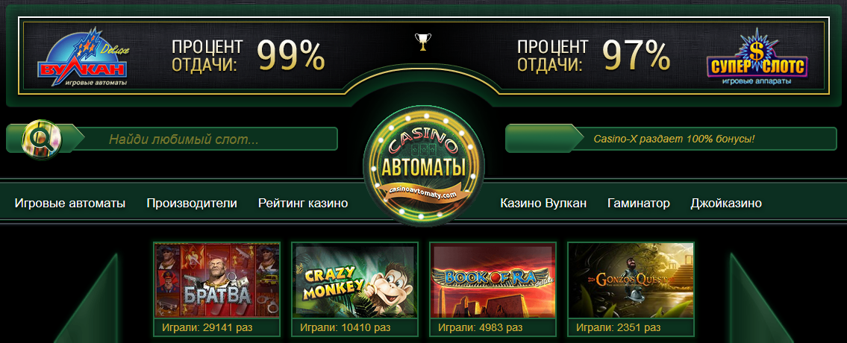Select the Гаминатор menu item

click(x=639, y=204)
